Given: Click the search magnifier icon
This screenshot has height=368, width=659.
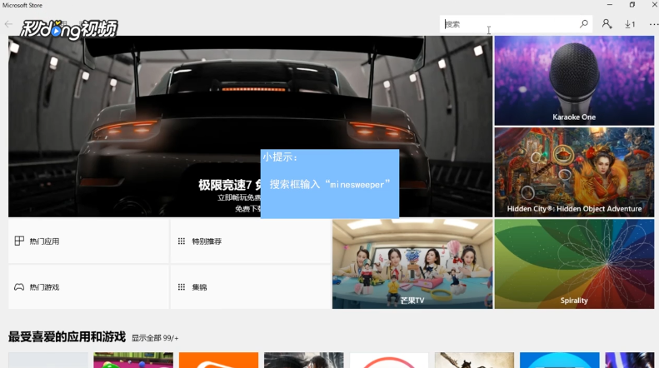Looking at the screenshot, I should tap(584, 24).
